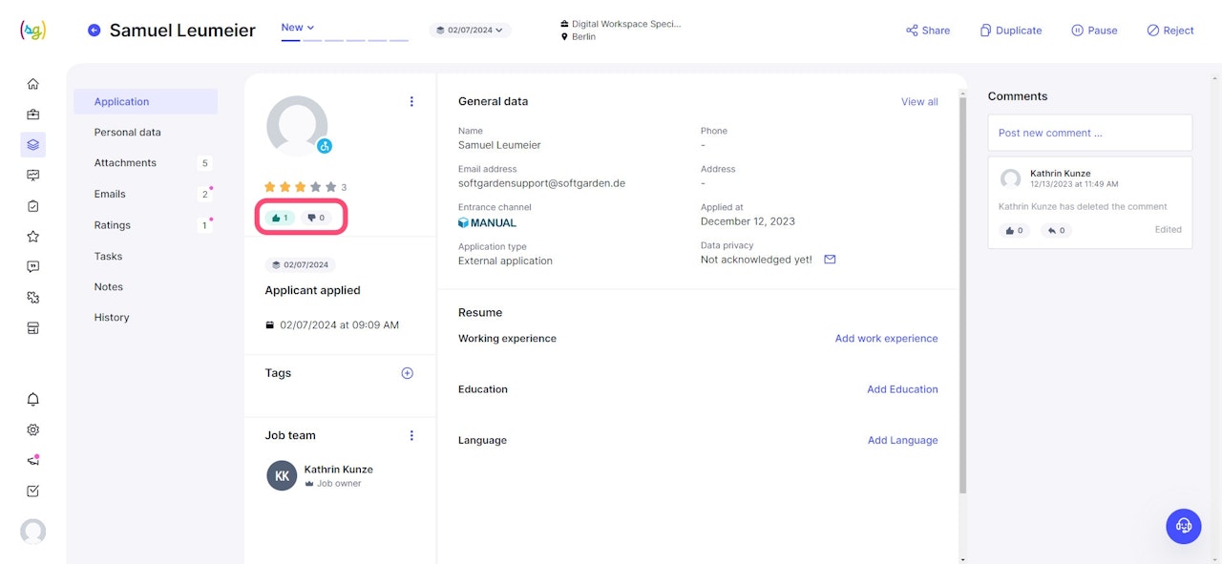The image size is (1222, 564).
Task: Open the support headset chat button
Action: (x=1184, y=526)
